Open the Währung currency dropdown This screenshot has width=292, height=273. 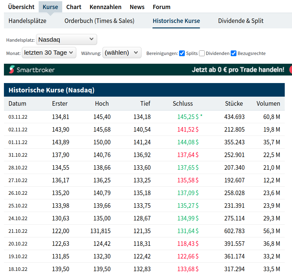tap(122, 53)
